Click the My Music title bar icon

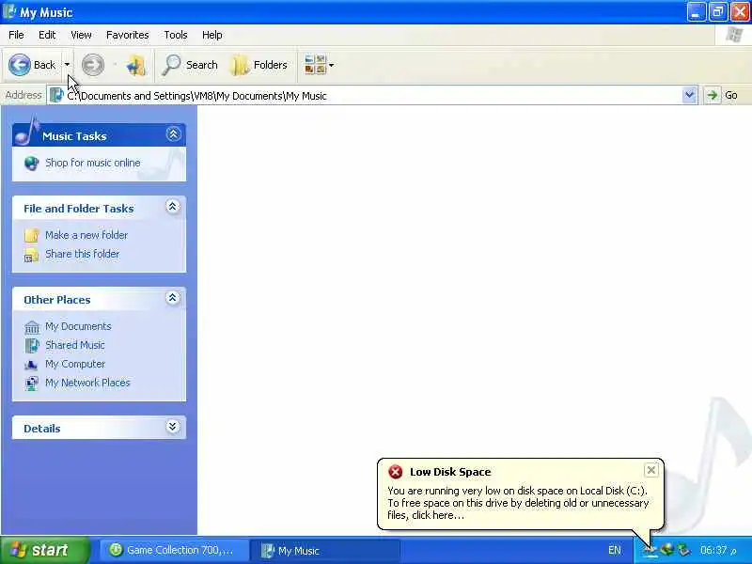click(x=9, y=11)
